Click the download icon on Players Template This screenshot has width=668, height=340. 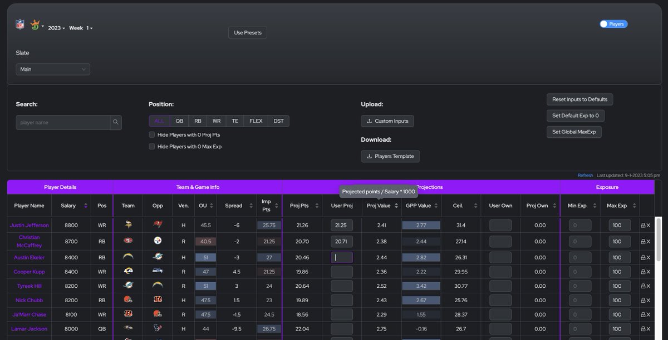point(369,156)
